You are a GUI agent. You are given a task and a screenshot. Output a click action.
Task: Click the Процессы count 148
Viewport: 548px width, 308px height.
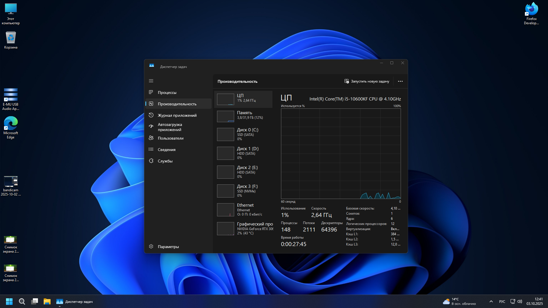(x=286, y=230)
